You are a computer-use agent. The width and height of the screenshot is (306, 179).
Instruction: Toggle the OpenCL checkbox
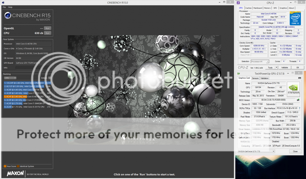click(x=253, y=146)
